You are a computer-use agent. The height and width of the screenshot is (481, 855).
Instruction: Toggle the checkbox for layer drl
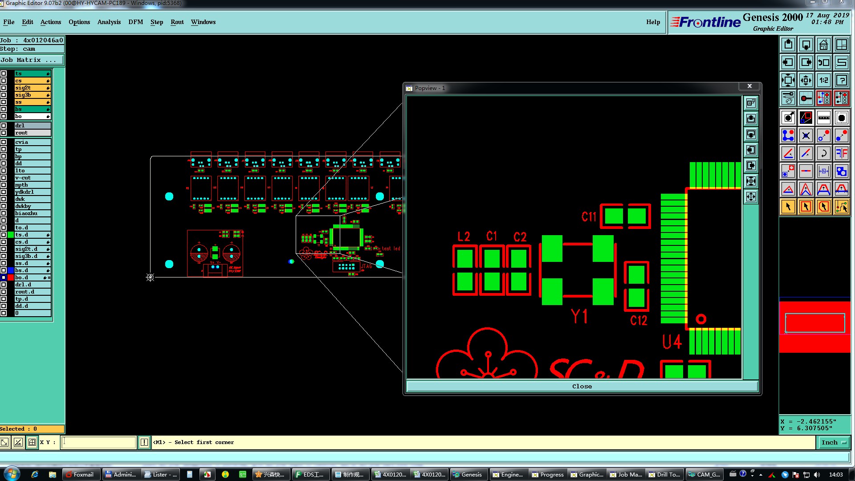[4, 126]
